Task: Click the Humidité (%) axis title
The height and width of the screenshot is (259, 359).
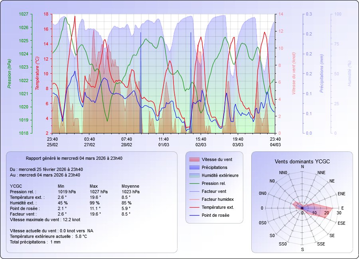Action: click(349, 73)
